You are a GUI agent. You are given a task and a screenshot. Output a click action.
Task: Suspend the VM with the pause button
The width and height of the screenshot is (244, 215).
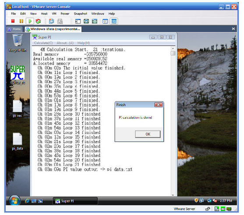click(x=21, y=21)
